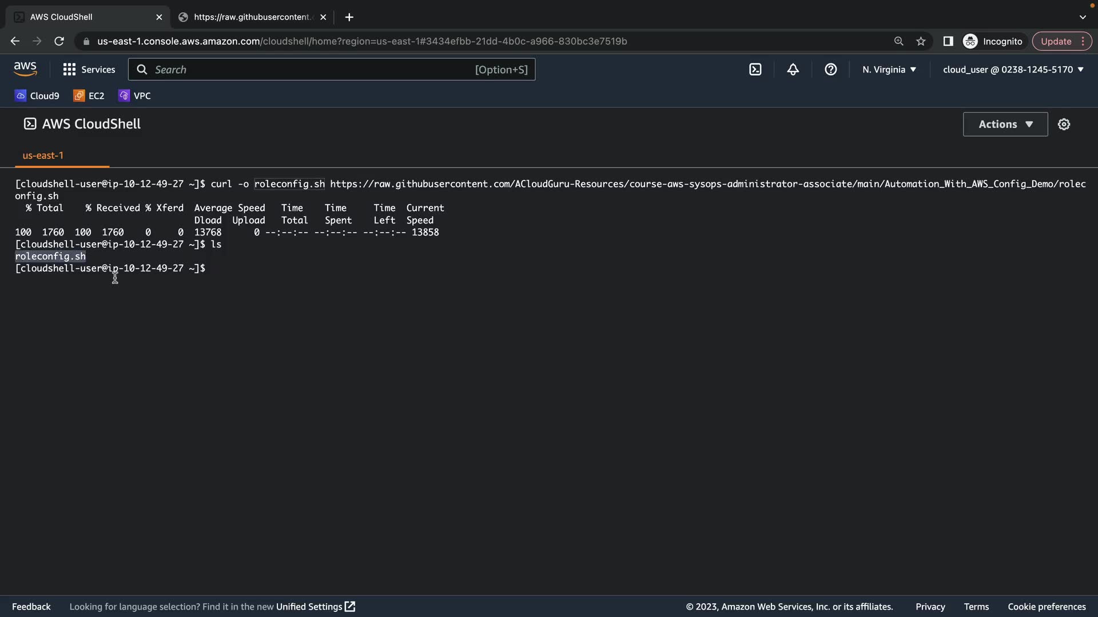Reload the page
This screenshot has height=617, width=1098.
(x=59, y=41)
